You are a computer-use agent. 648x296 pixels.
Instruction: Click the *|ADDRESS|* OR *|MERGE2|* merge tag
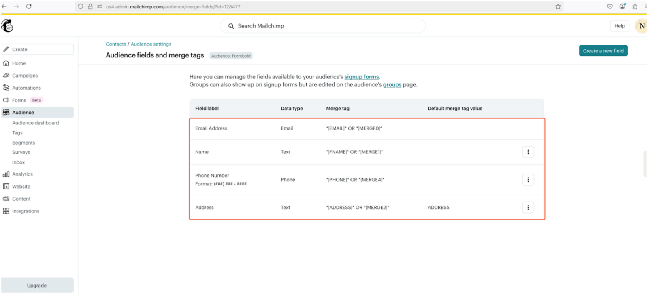(358, 208)
